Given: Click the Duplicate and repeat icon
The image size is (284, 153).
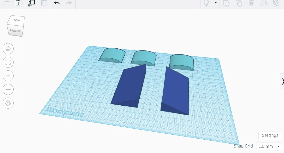Looking at the screenshot, I should tap(31, 3).
